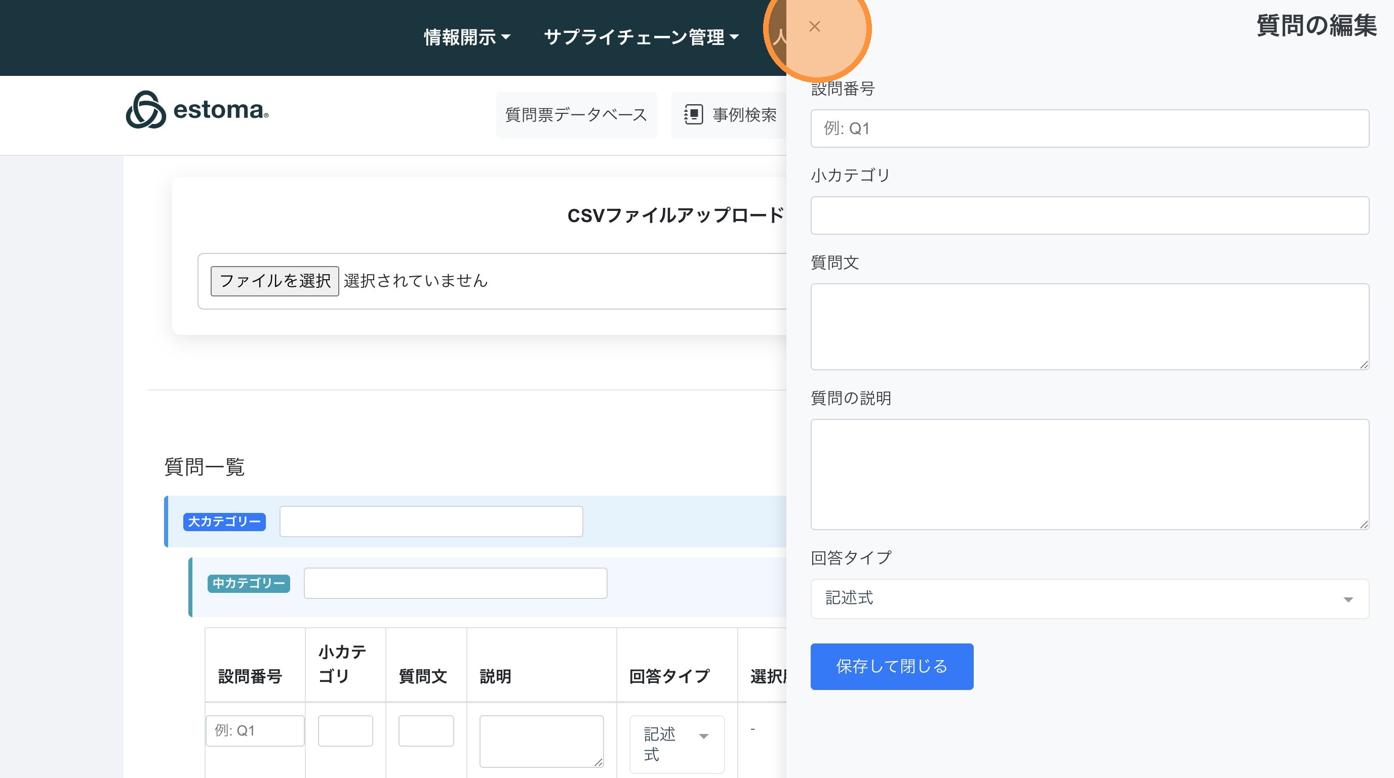This screenshot has height=778, width=1394.
Task: Click the 事例検索 icon
Action: click(693, 115)
